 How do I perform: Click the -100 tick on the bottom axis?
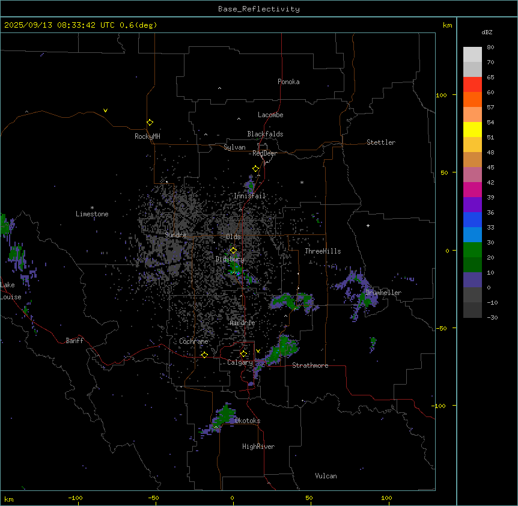75,498
